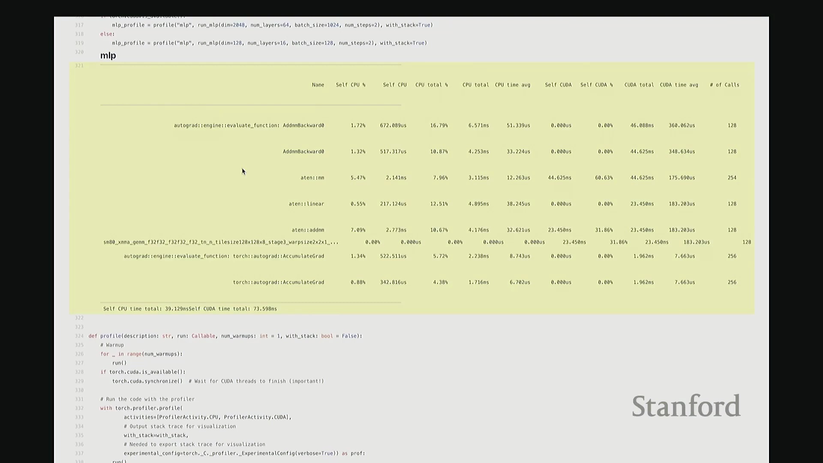
Task: Click the torch.cuda.synchronize() call
Action: pyautogui.click(x=147, y=381)
